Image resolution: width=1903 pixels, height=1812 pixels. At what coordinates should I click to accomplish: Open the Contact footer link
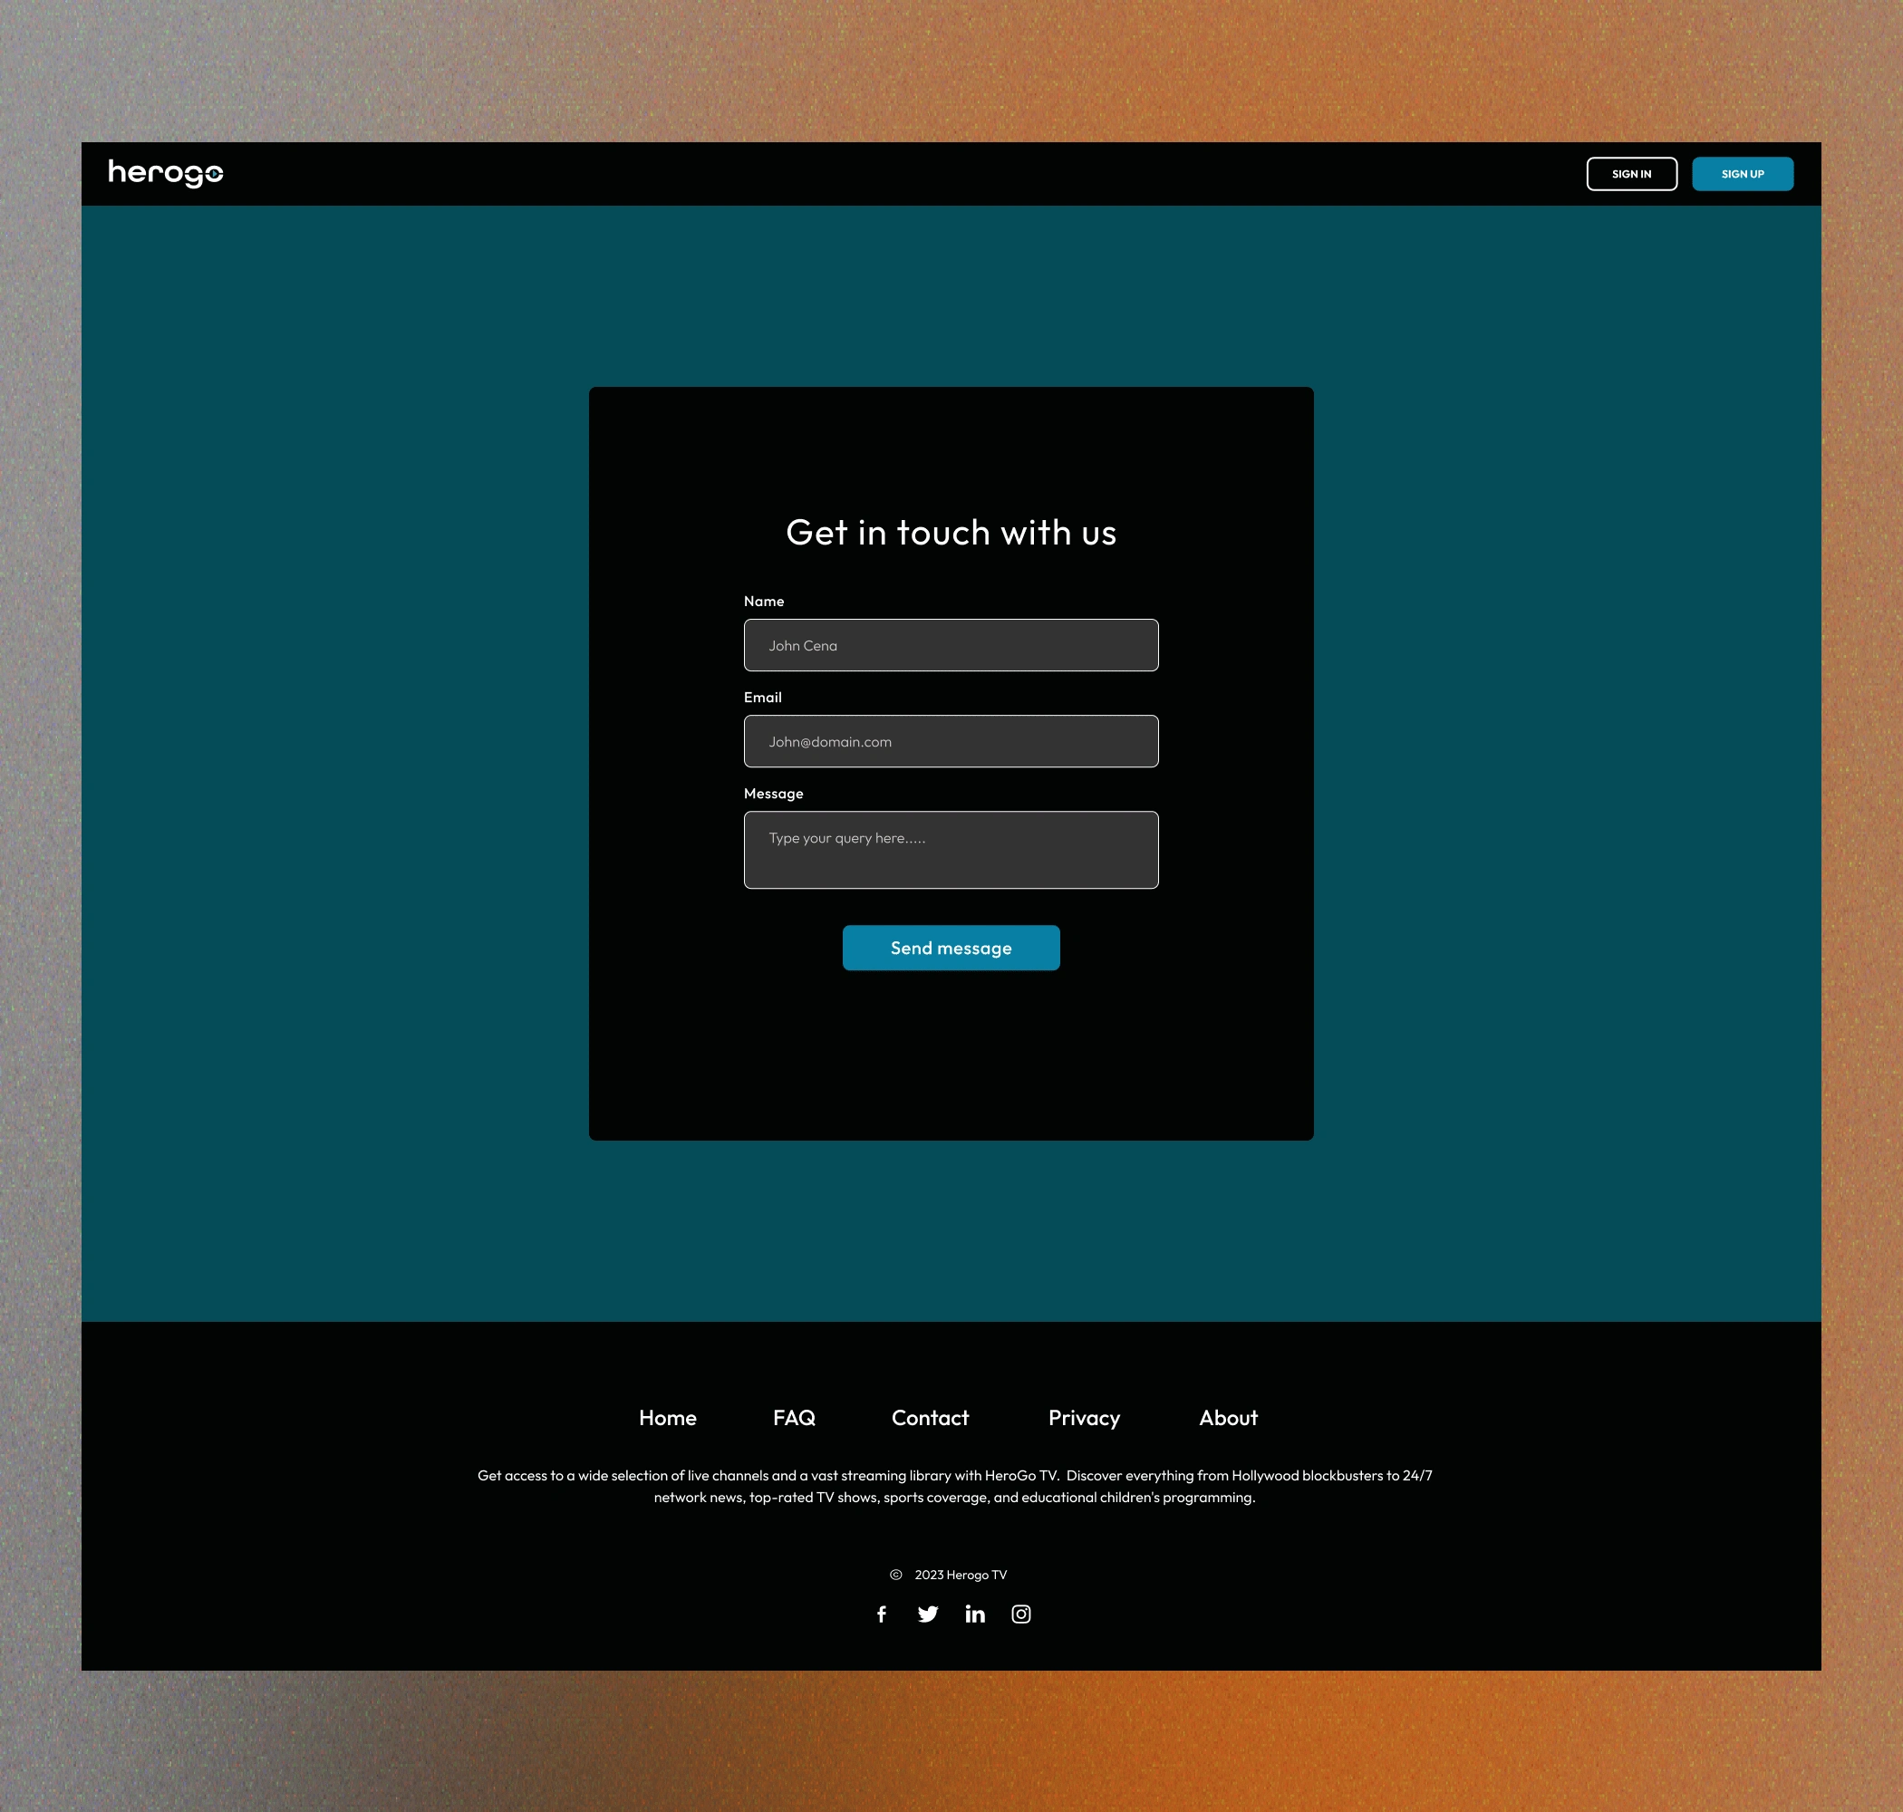point(929,1418)
